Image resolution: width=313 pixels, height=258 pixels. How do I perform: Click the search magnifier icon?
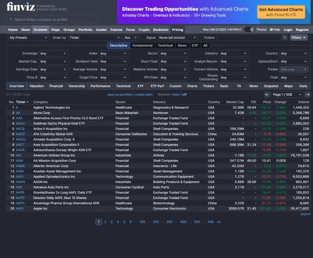[11, 19]
